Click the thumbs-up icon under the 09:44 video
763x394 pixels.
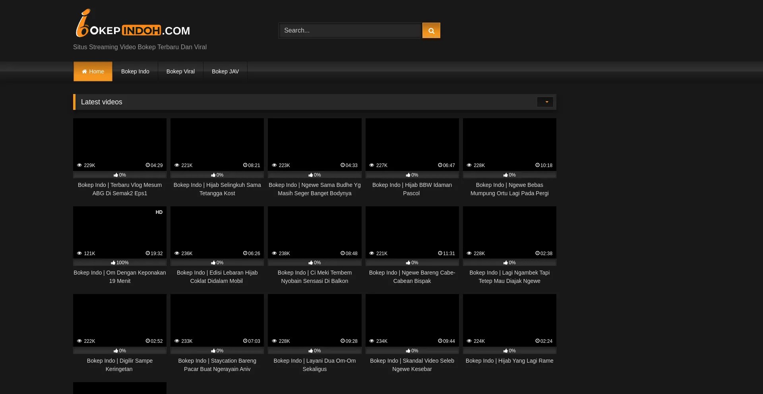click(x=408, y=351)
